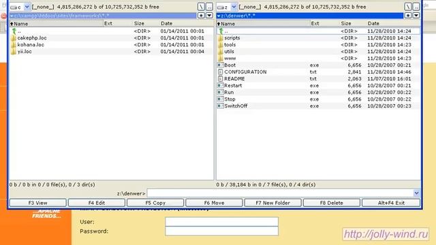Click the F6 Move button
This screenshot has width=436, height=245.
(x=214, y=203)
